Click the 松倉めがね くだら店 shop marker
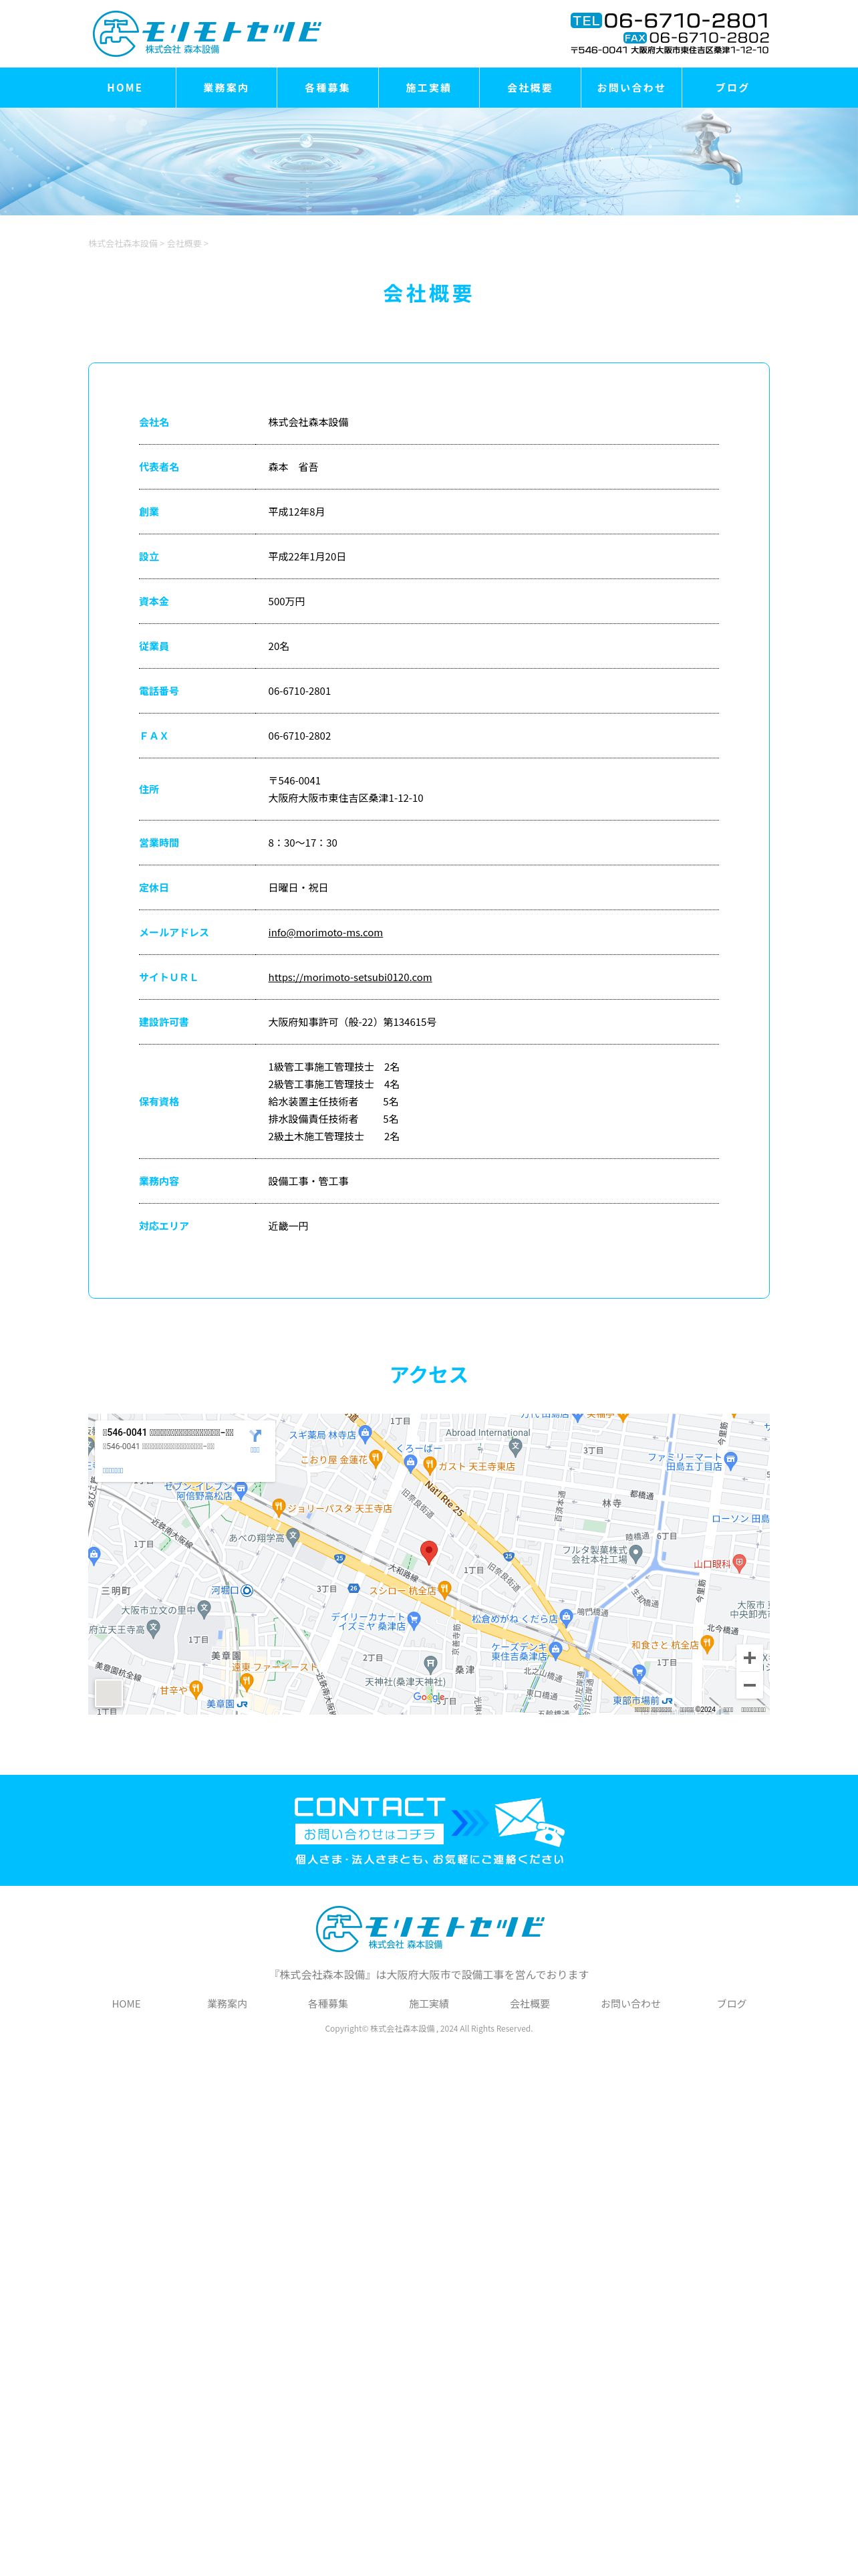 click(565, 1617)
